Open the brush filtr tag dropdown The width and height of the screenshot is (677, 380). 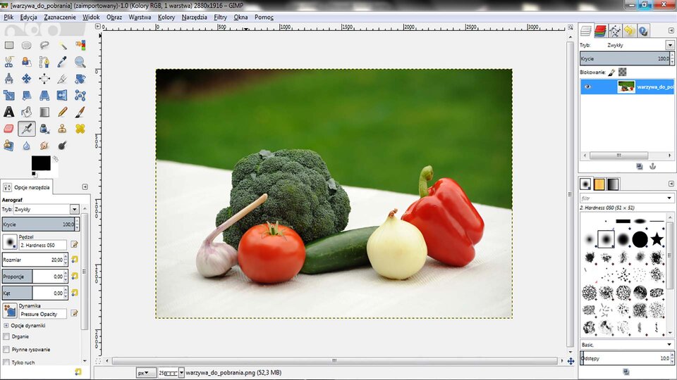point(669,198)
